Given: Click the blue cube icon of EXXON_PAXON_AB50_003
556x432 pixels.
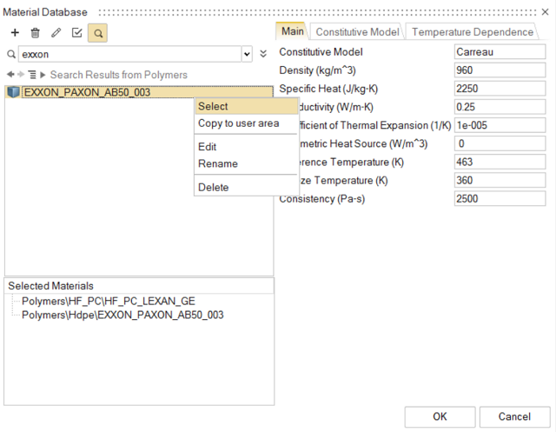Looking at the screenshot, I should coord(13,91).
